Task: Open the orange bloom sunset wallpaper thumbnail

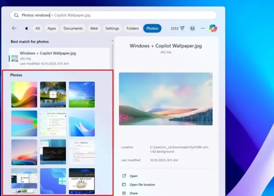Action: coord(24,152)
